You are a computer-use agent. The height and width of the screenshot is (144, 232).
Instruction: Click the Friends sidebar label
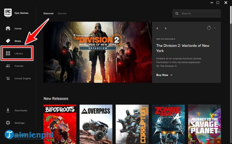click(19, 66)
